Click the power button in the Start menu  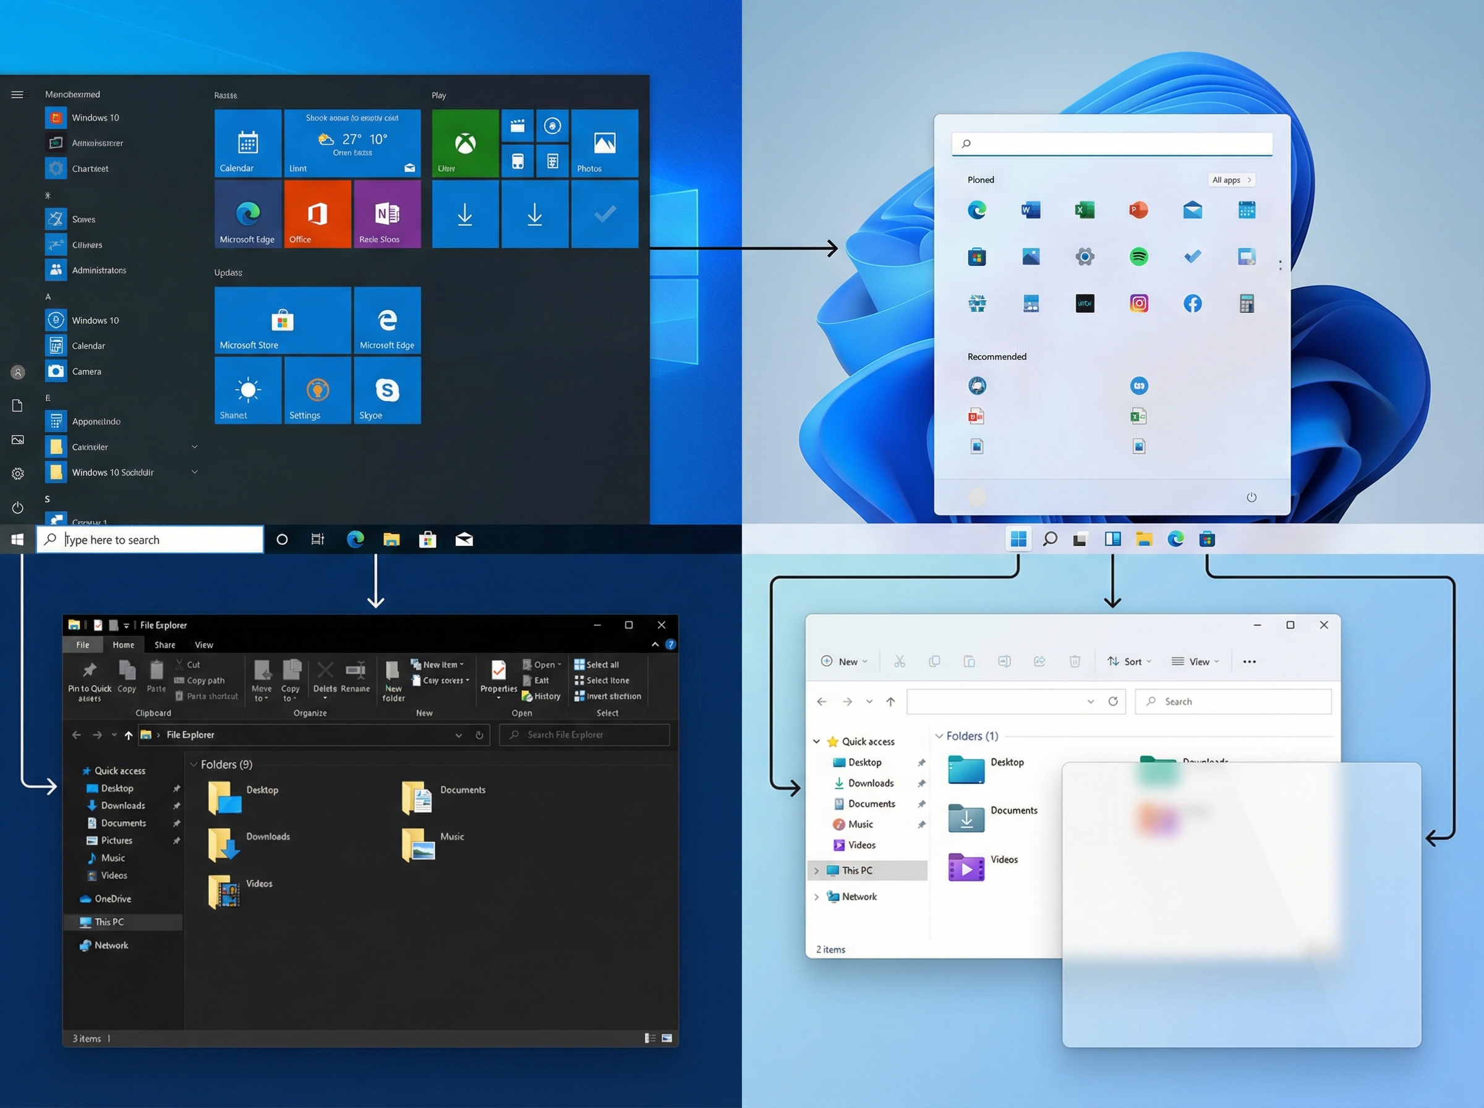click(1252, 497)
